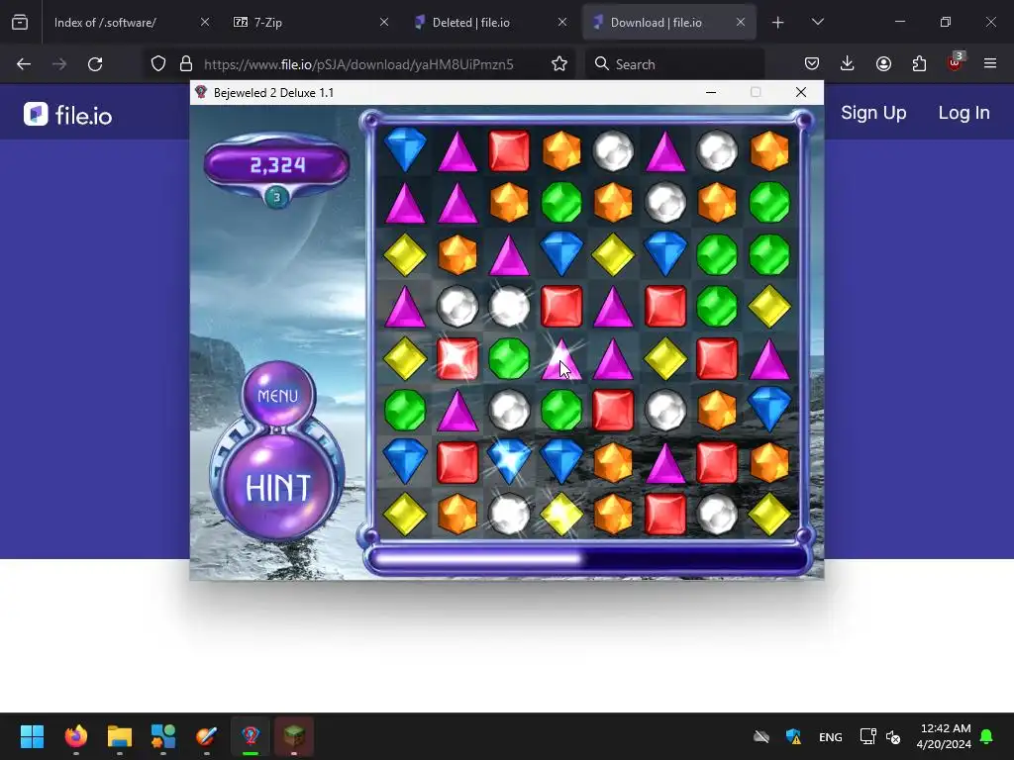
Task: Click the HINT button in Bejeweled
Action: coord(278,487)
